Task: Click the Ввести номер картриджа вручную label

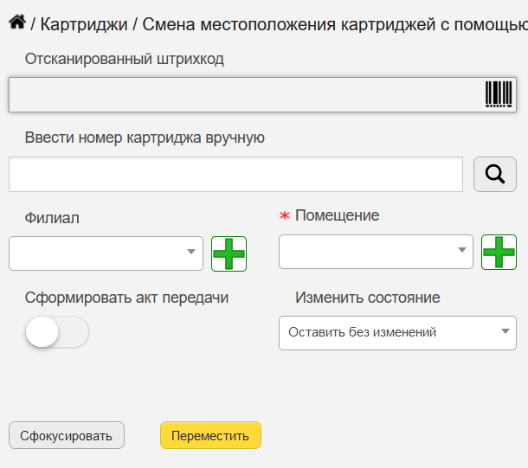Action: pyautogui.click(x=145, y=138)
